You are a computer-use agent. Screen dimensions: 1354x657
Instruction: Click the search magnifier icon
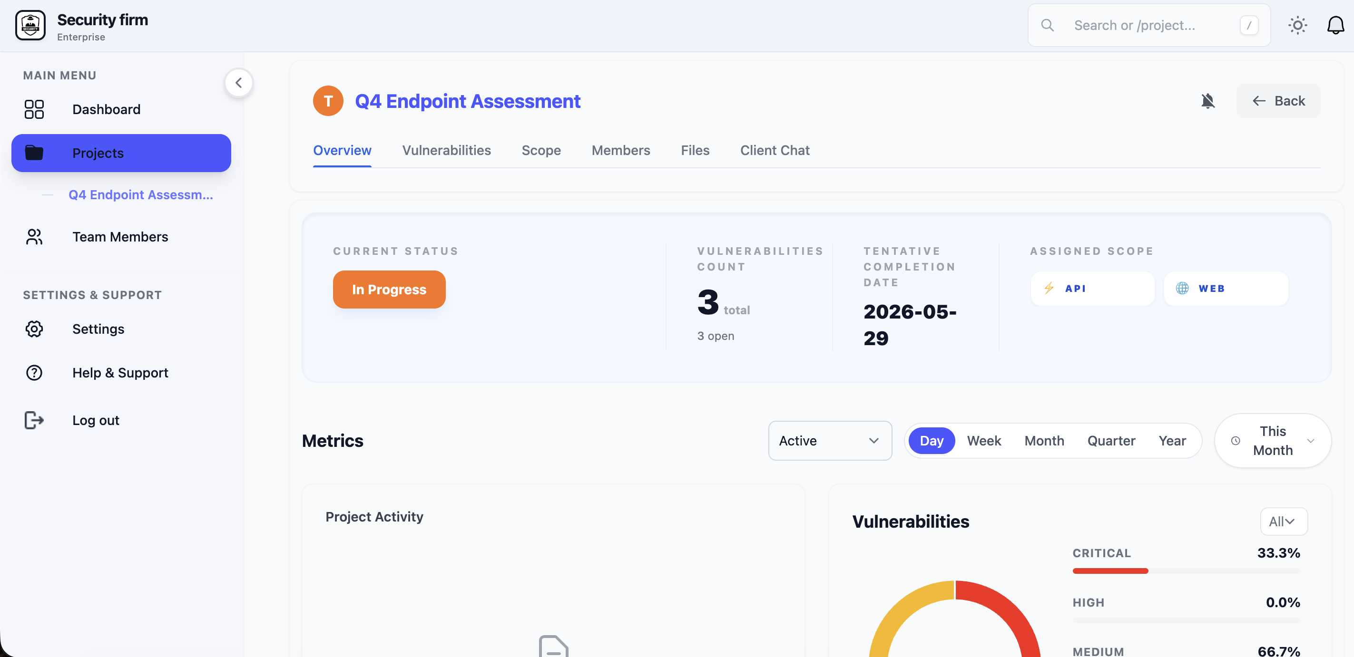[1047, 25]
